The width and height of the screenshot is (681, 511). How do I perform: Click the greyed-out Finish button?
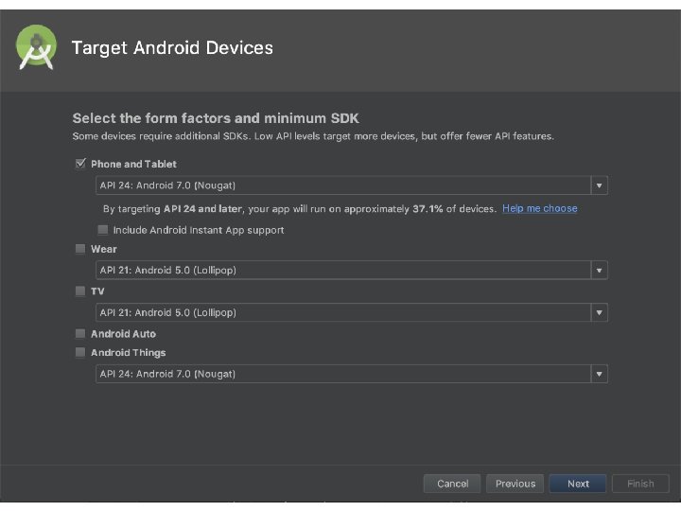(640, 484)
